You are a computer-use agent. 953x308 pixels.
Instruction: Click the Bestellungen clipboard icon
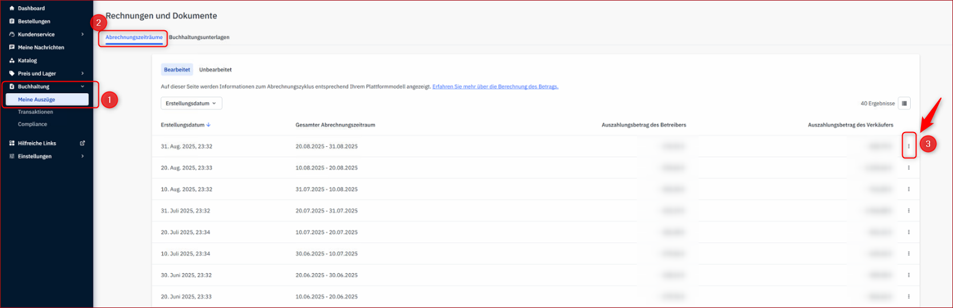coord(12,22)
